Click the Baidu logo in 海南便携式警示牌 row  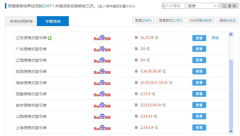[102, 83]
